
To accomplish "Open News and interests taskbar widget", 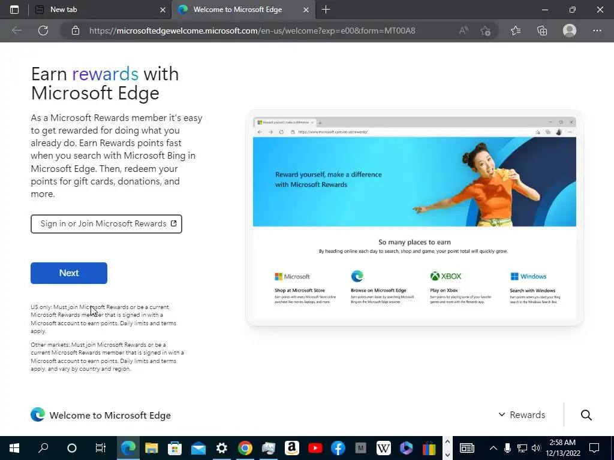I will [466, 448].
